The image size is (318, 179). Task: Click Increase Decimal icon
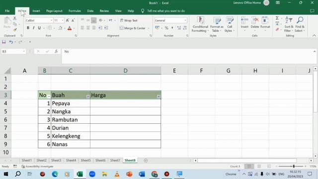(179, 28)
